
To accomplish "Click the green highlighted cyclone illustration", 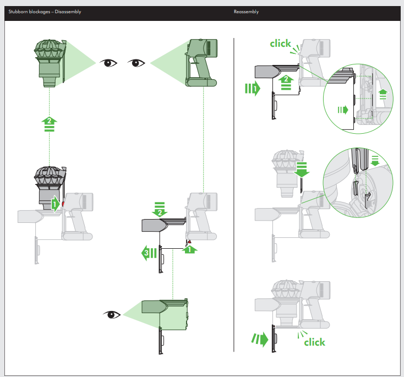I will pos(50,63).
